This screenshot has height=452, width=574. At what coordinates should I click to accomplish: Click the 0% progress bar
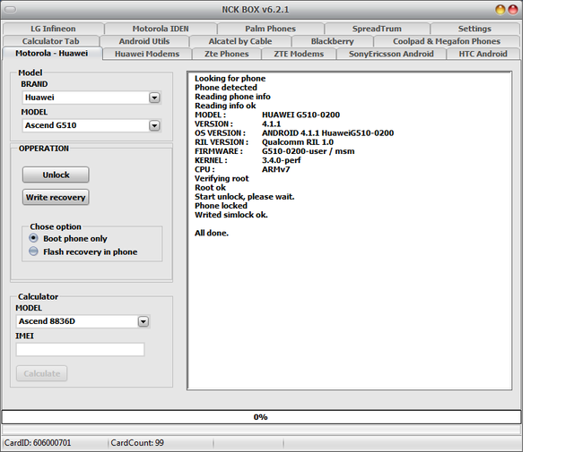click(x=260, y=417)
